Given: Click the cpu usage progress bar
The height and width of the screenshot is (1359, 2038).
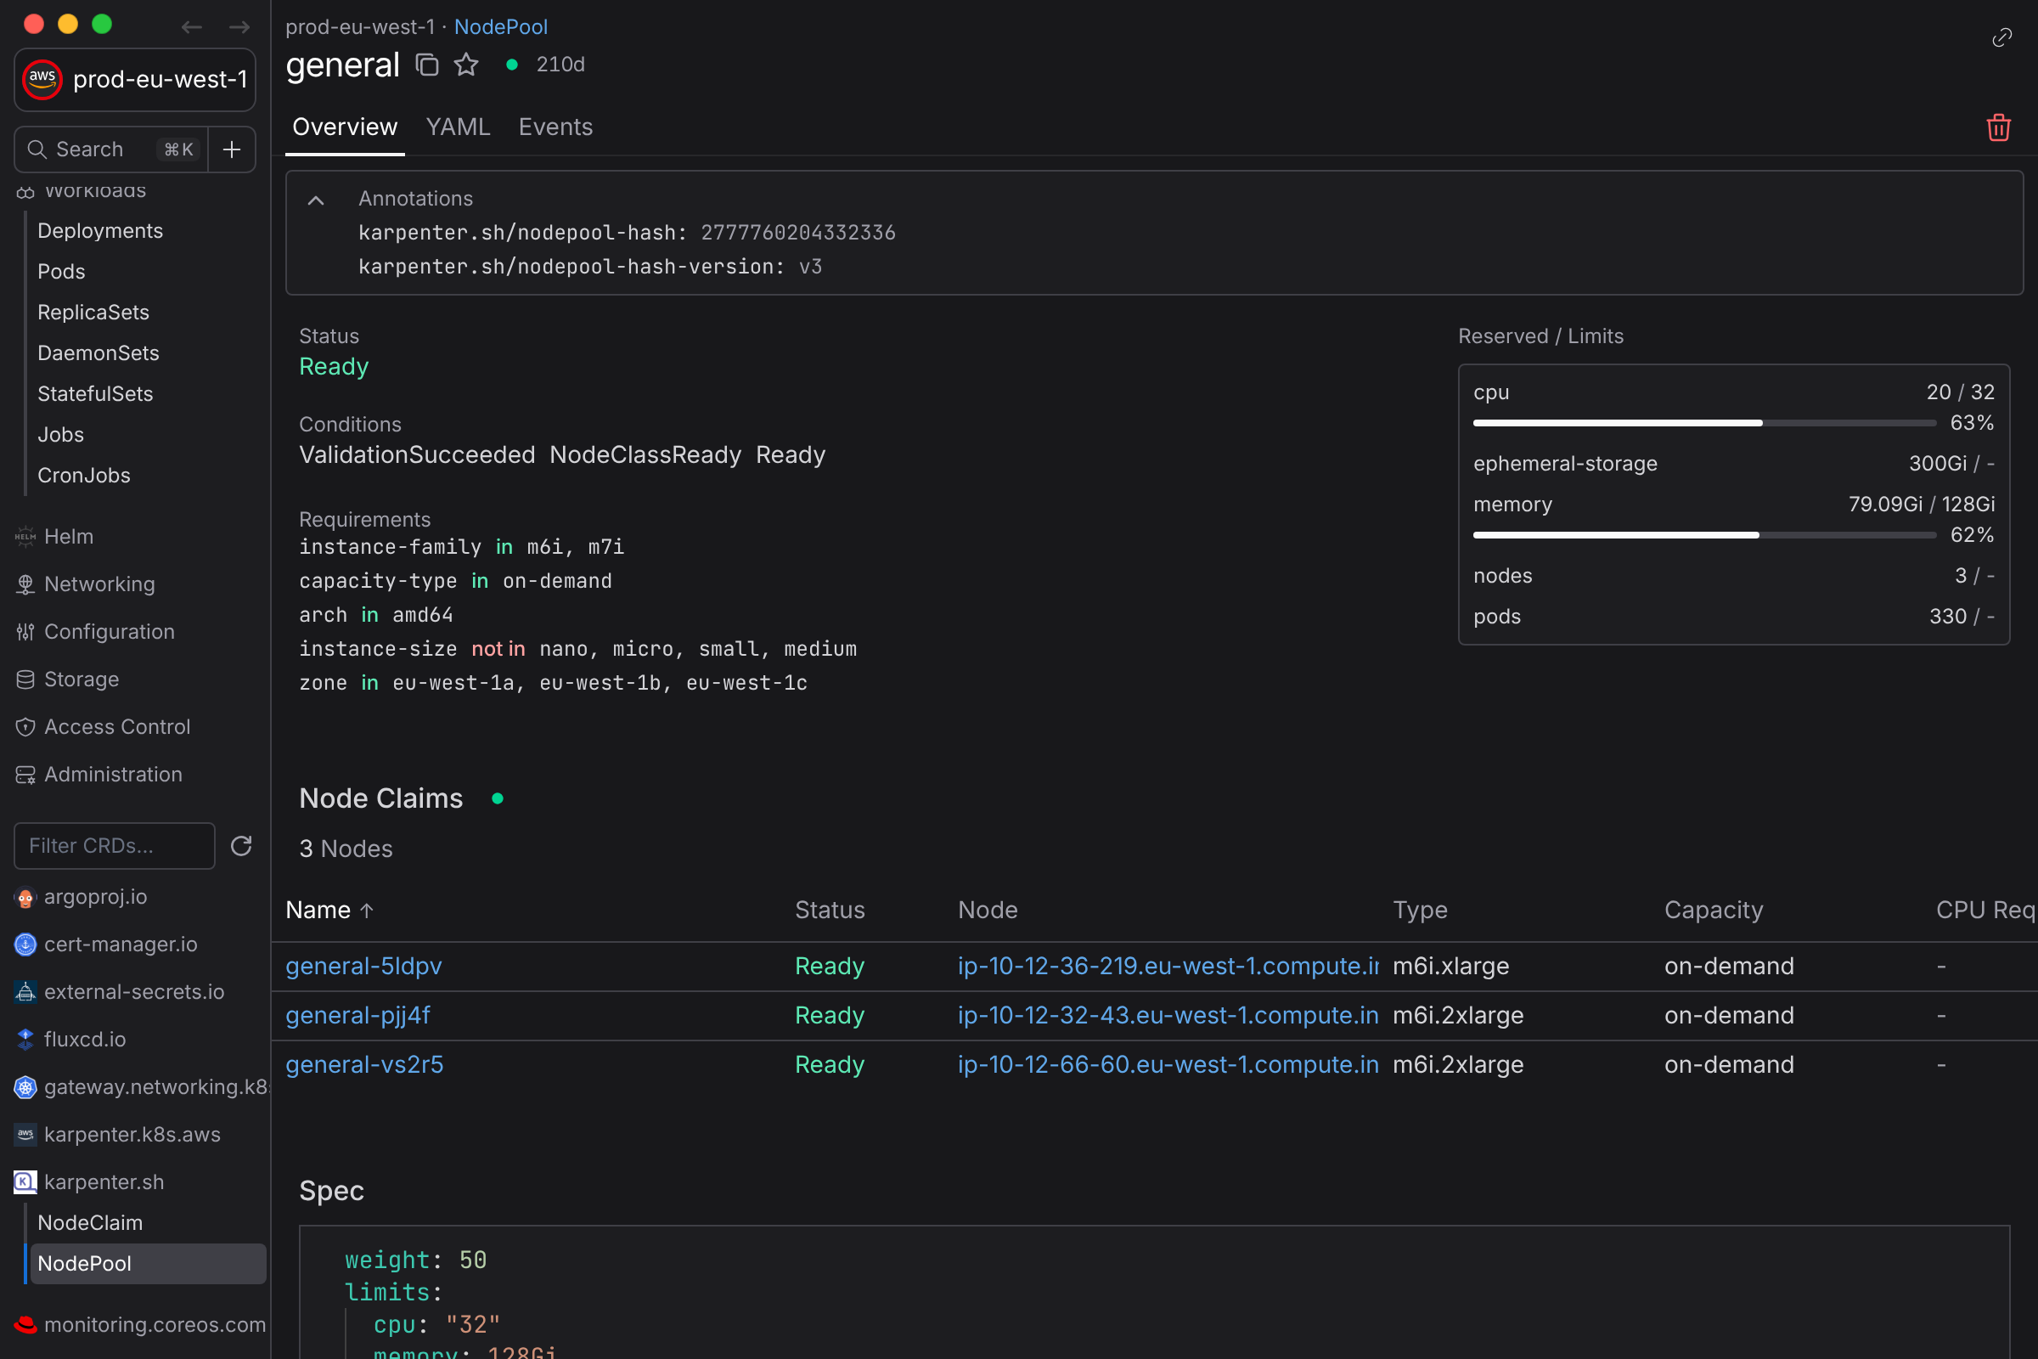Looking at the screenshot, I should [1704, 423].
